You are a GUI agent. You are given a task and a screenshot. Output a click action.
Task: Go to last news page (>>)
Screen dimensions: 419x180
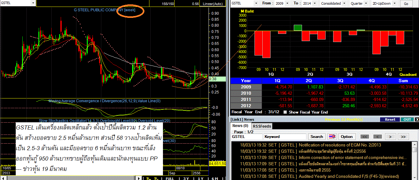403,137
